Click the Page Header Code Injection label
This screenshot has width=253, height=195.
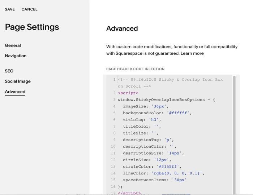coord(135,69)
